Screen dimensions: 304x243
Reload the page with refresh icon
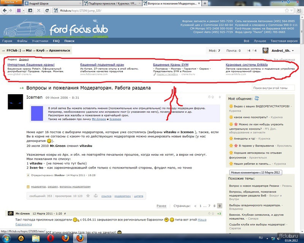pyautogui.click(x=47, y=11)
